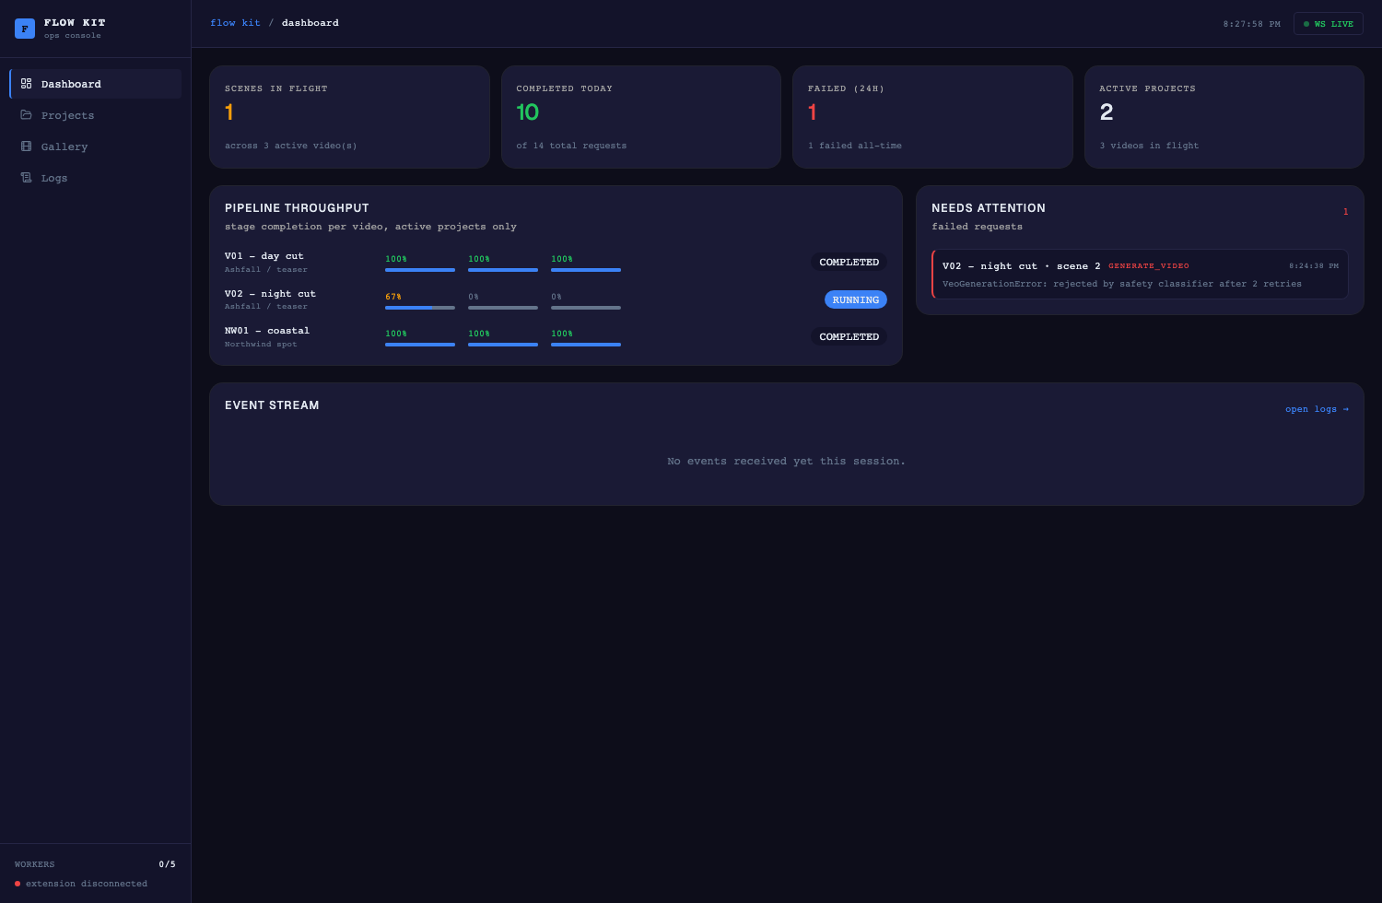The width and height of the screenshot is (1382, 903).
Task: Click the Dashboard grid icon in sidebar
Action: click(26, 84)
